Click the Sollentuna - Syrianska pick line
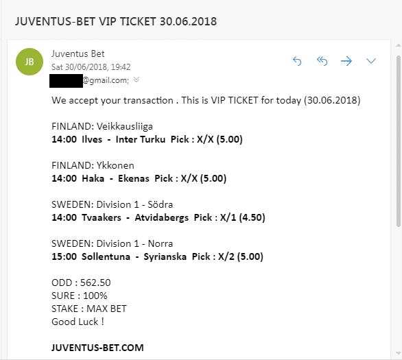Viewport: 402px width, 360px height. coord(157,256)
